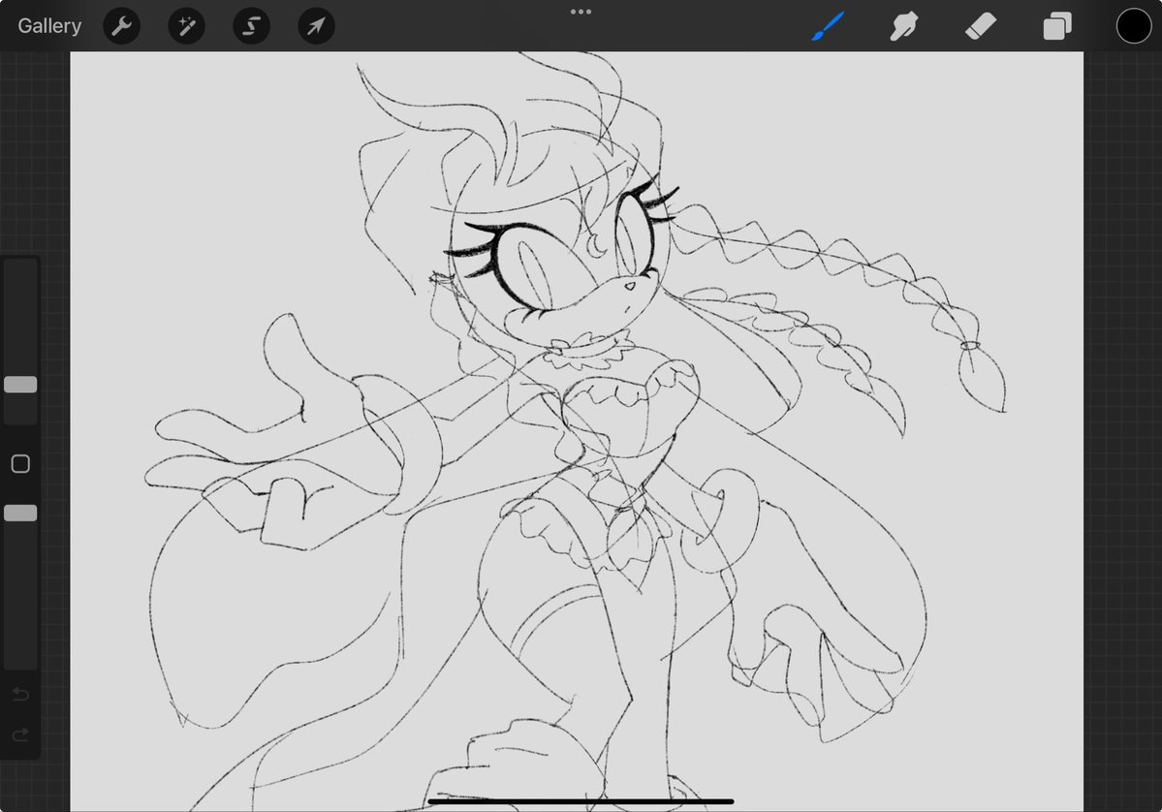Image resolution: width=1162 pixels, height=812 pixels.
Task: Click the brush size slider handle
Action: click(x=20, y=385)
